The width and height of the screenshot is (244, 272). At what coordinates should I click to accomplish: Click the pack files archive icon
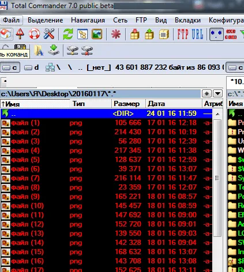[x=135, y=34]
